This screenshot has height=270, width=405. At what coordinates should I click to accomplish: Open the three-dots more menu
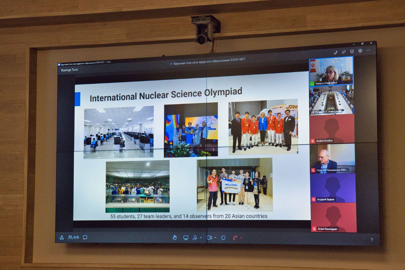click(369, 51)
